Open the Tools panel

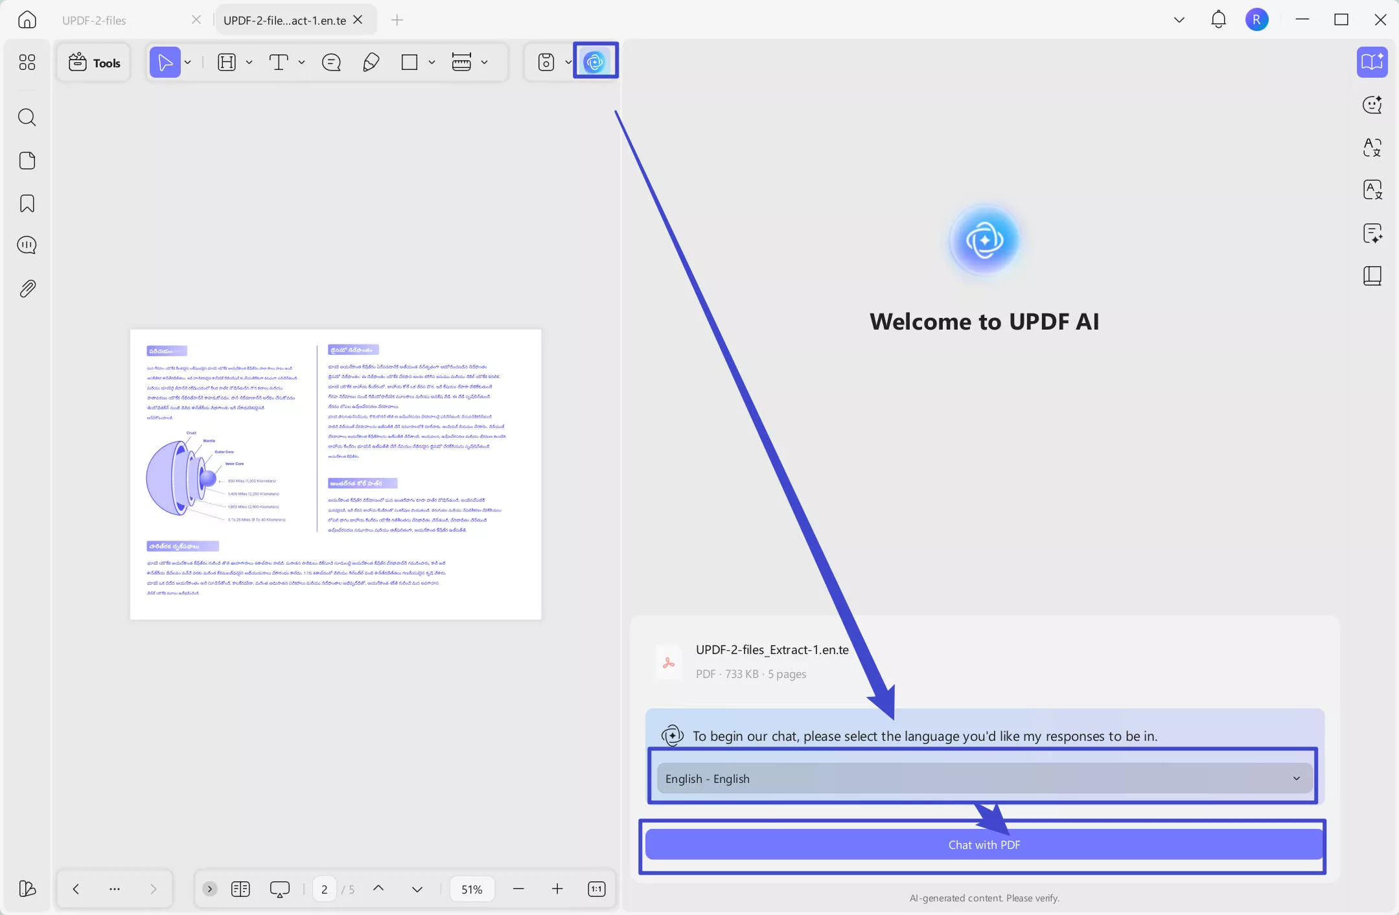[x=94, y=62]
